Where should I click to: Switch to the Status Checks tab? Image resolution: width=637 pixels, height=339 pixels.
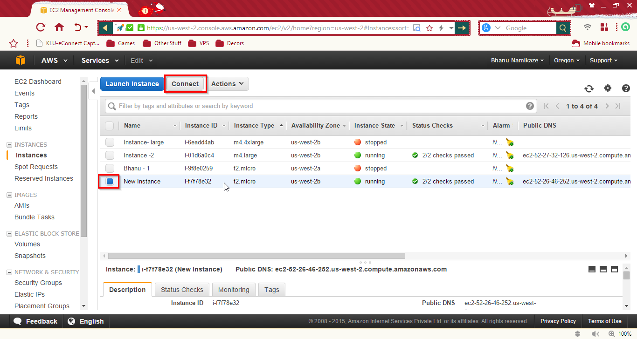pos(182,290)
